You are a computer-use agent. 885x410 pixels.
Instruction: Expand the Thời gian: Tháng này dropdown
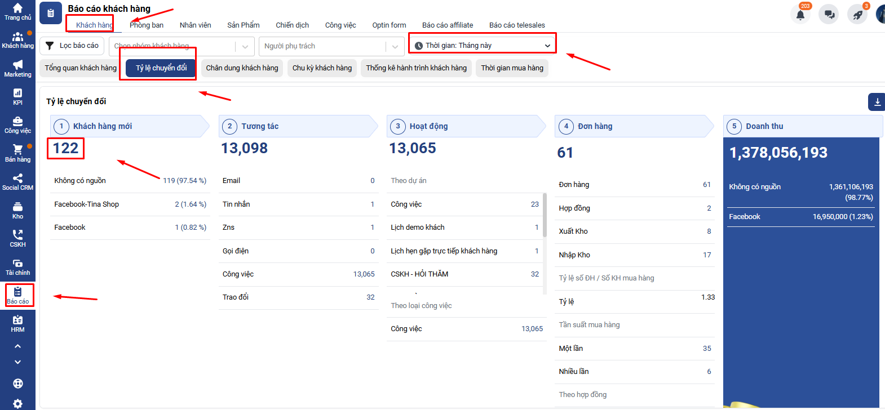click(482, 46)
